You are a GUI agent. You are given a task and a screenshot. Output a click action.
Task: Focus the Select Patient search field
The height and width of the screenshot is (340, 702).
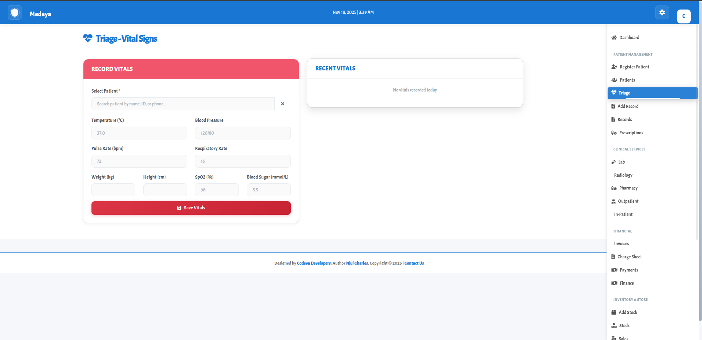(183, 104)
